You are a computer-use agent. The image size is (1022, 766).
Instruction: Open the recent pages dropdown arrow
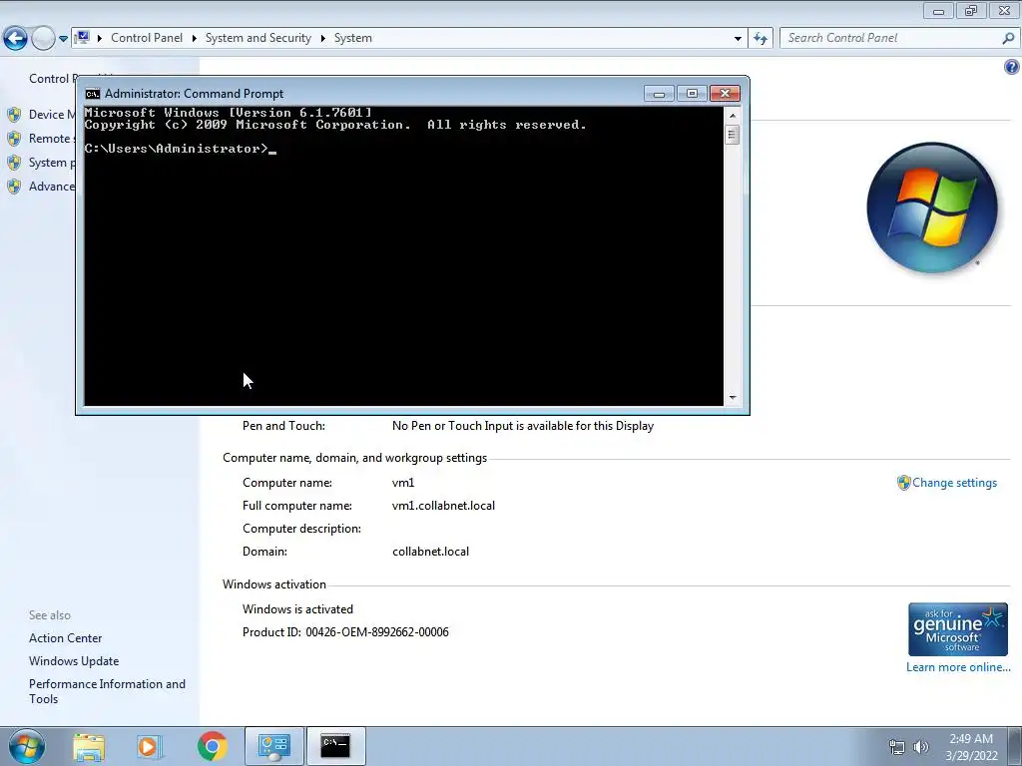pyautogui.click(x=63, y=39)
